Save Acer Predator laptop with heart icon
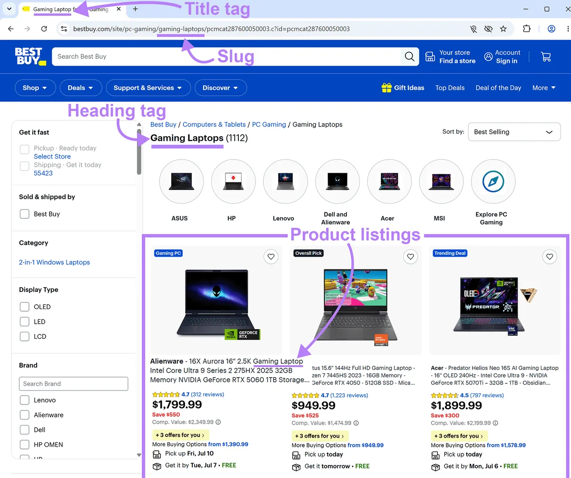571x478 pixels. click(x=550, y=257)
